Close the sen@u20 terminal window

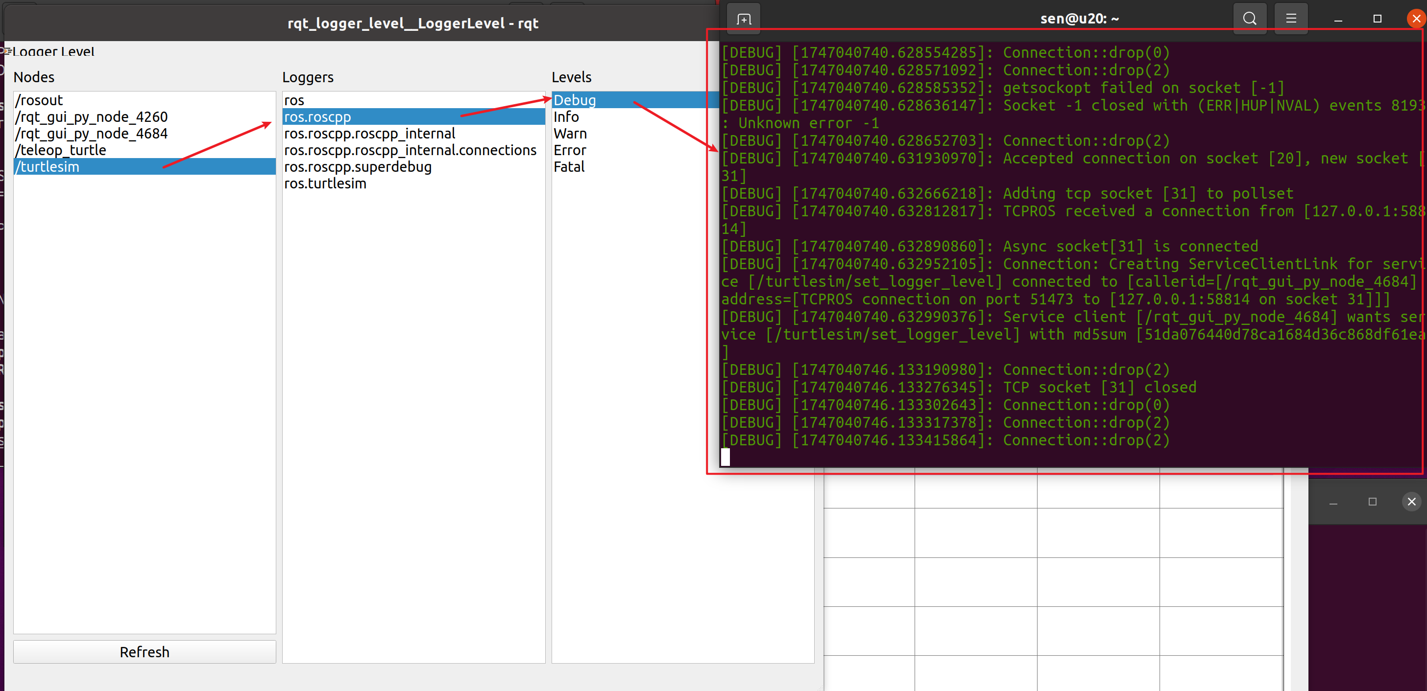coord(1416,19)
